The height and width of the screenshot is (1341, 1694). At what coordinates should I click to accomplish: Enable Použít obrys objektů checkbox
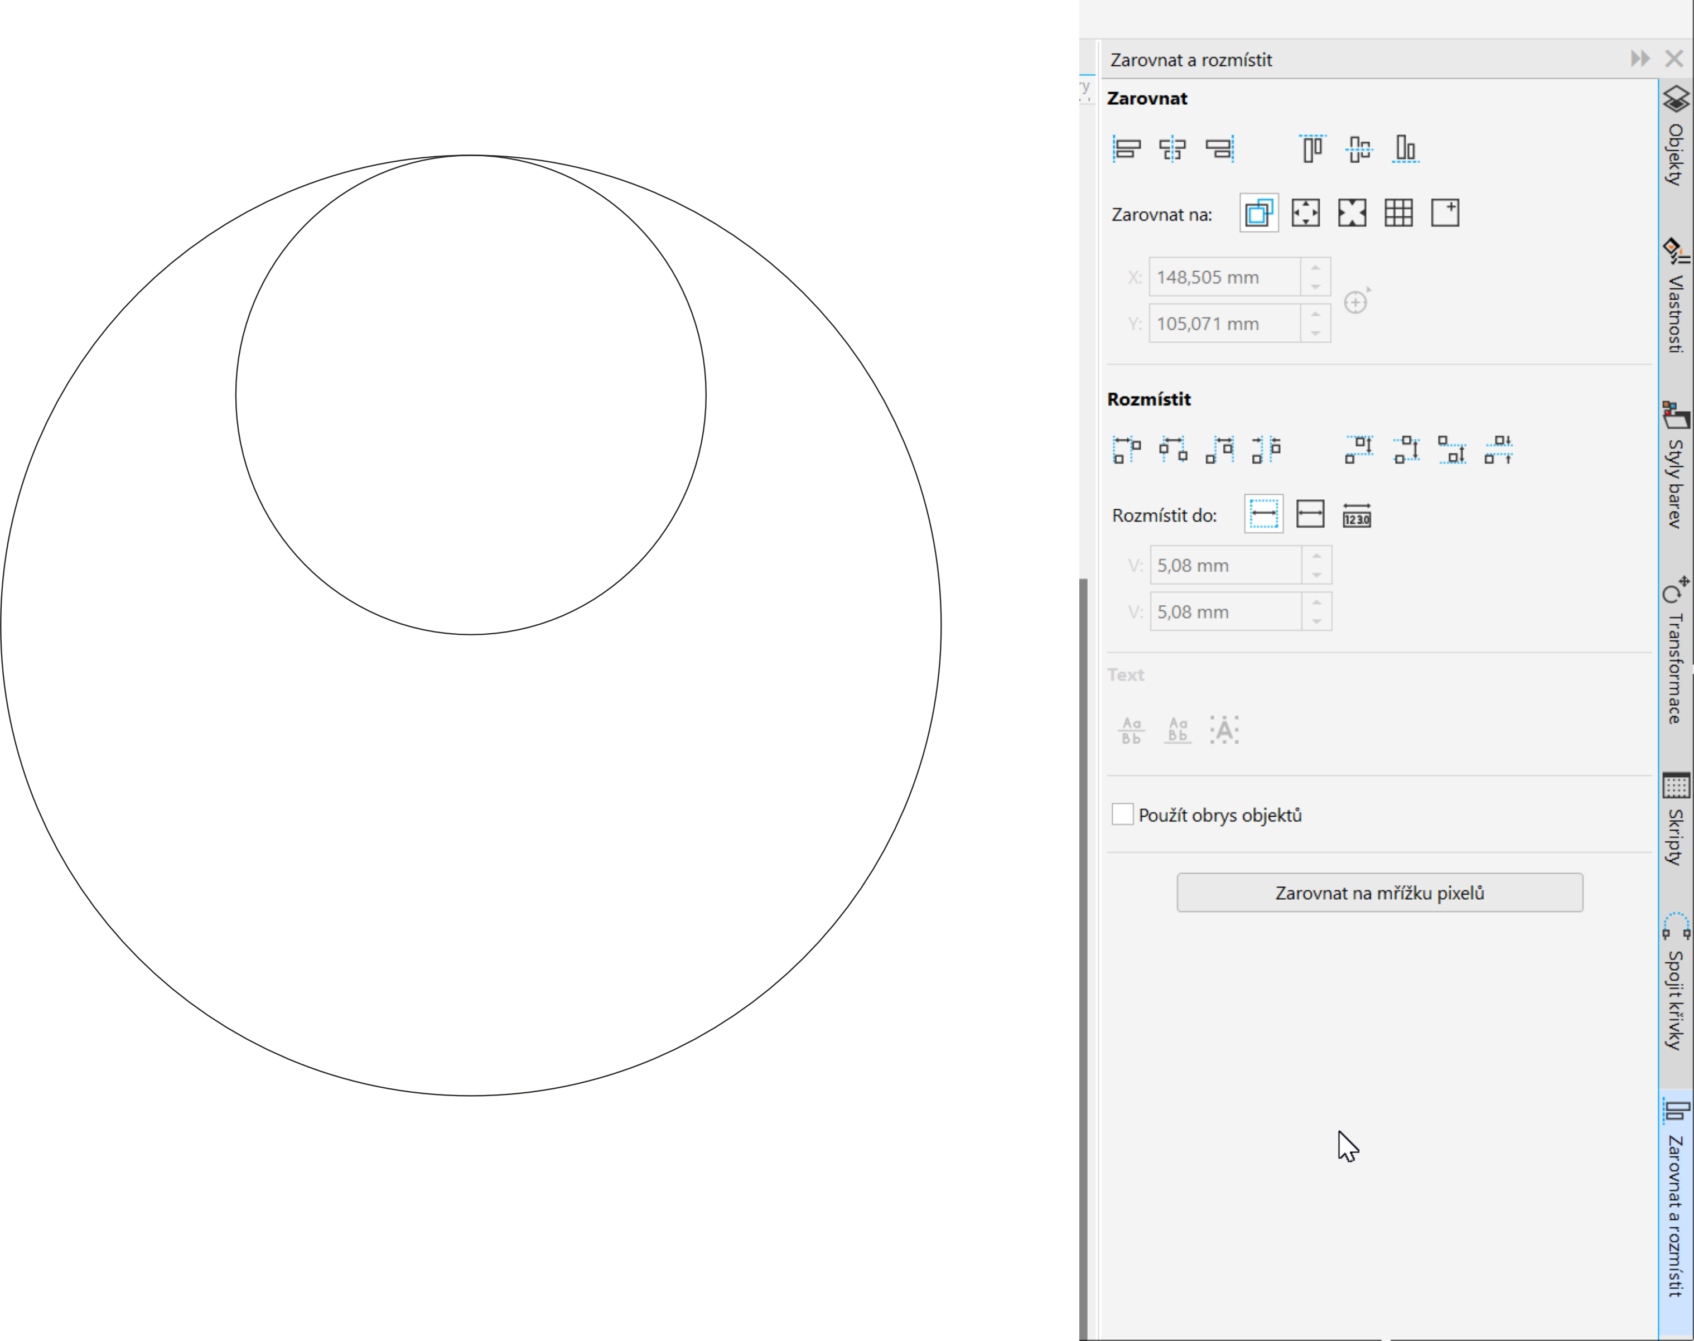pos(1122,814)
